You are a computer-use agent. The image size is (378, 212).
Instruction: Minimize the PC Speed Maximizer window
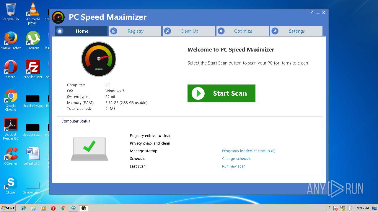pyautogui.click(x=318, y=13)
